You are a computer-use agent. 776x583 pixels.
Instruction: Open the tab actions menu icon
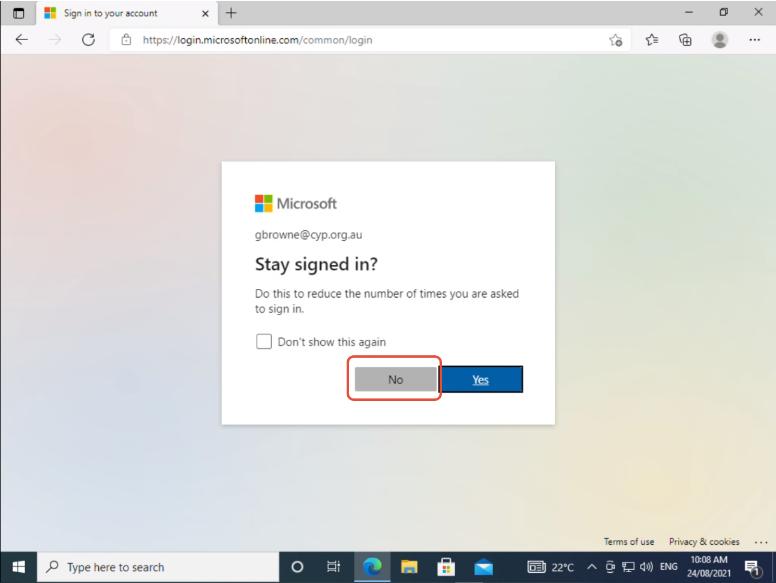pos(19,13)
